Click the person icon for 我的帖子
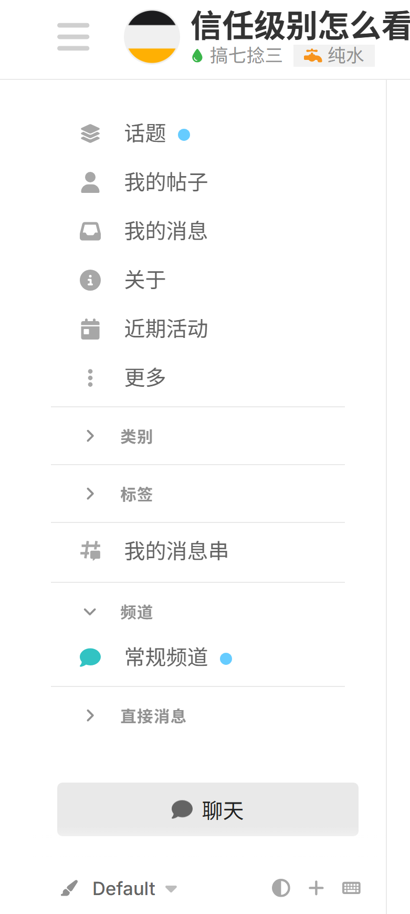Viewport: 410px width, 914px height. (x=90, y=182)
